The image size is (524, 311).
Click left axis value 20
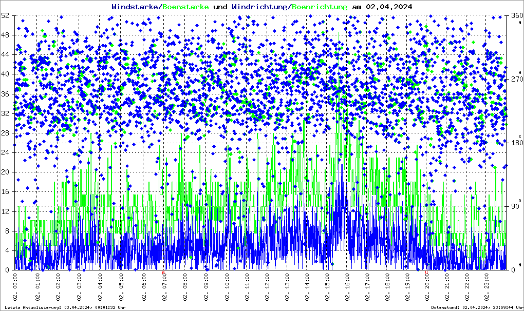tap(5, 172)
